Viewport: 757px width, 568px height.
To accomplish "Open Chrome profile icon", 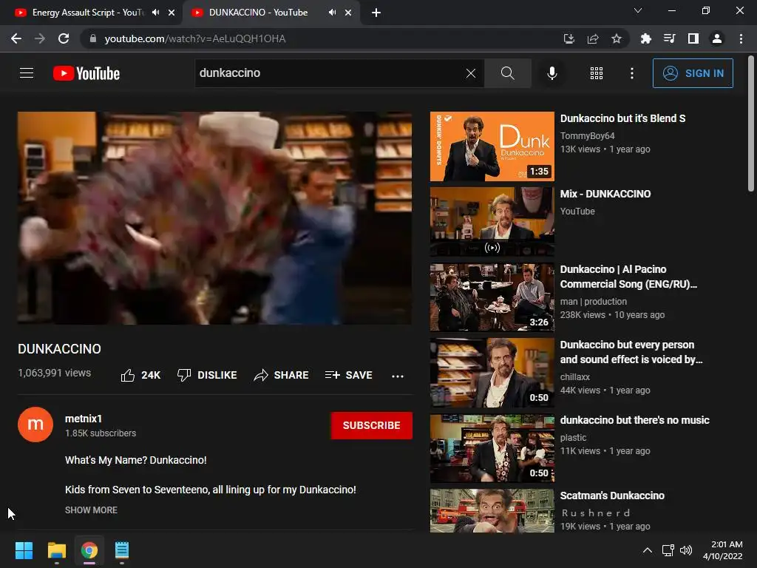I will (717, 38).
